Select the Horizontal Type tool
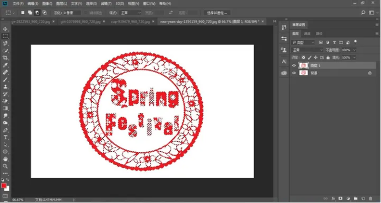This screenshot has width=381, height=203. [5, 138]
